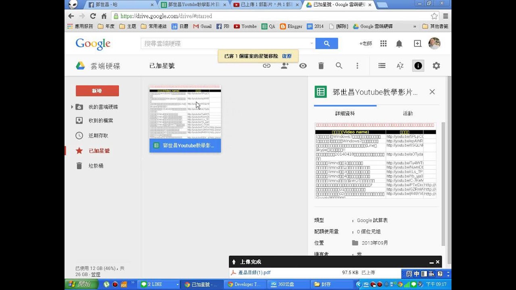This screenshot has width=516, height=290.
Task: Click the 復原 undo link
Action: pos(287,56)
